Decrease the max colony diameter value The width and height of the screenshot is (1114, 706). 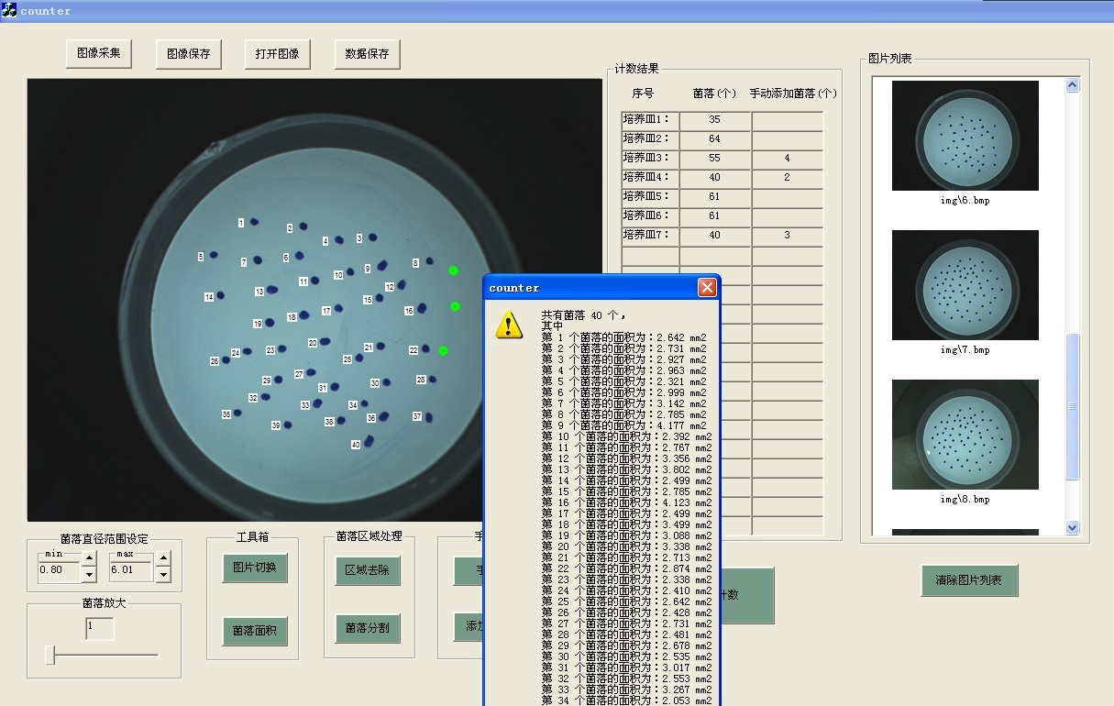pos(163,575)
